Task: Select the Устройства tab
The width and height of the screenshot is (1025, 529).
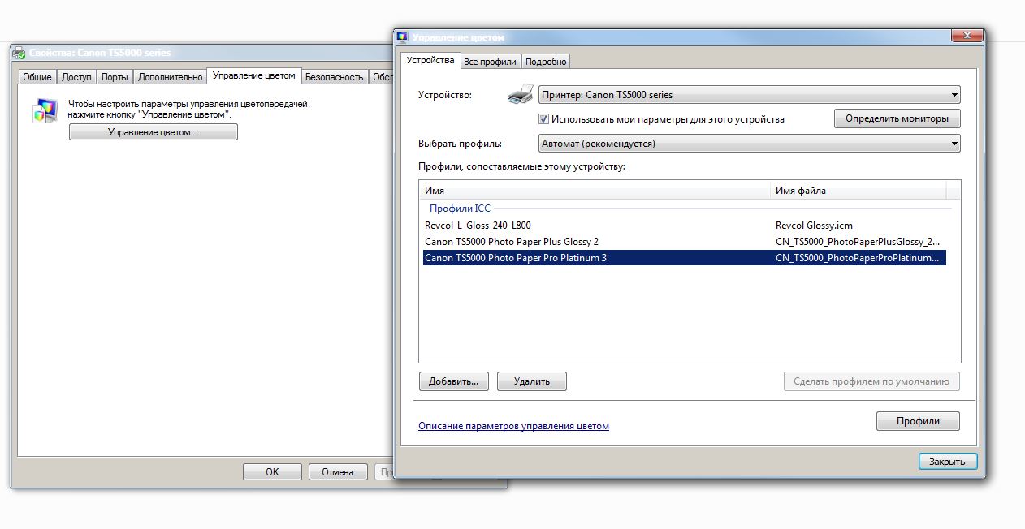Action: click(x=430, y=61)
